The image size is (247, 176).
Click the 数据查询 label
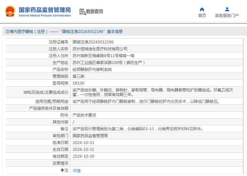pyautogui.click(x=94, y=11)
